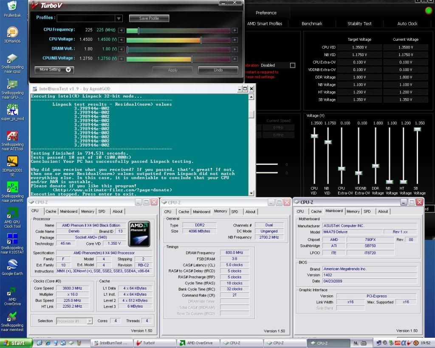Click the Internet Explorer quick launch icon

(x=48, y=343)
